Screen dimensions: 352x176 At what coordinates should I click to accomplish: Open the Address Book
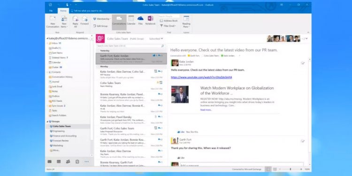pyautogui.click(x=168, y=21)
